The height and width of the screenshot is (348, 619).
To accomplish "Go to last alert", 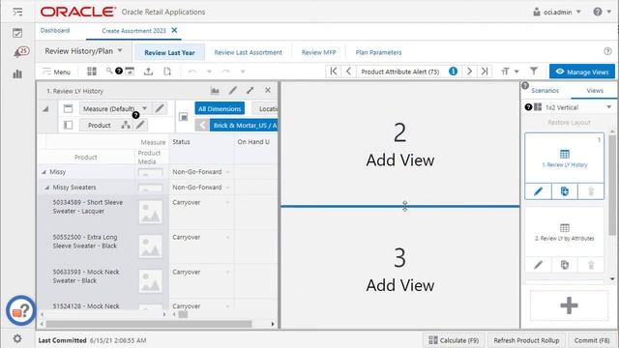I will click(485, 71).
